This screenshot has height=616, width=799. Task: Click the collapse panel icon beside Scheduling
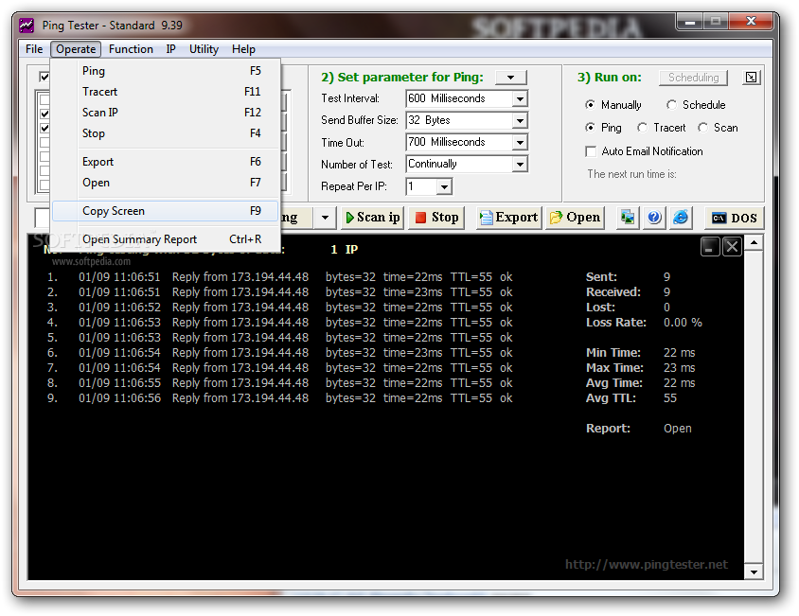click(751, 78)
